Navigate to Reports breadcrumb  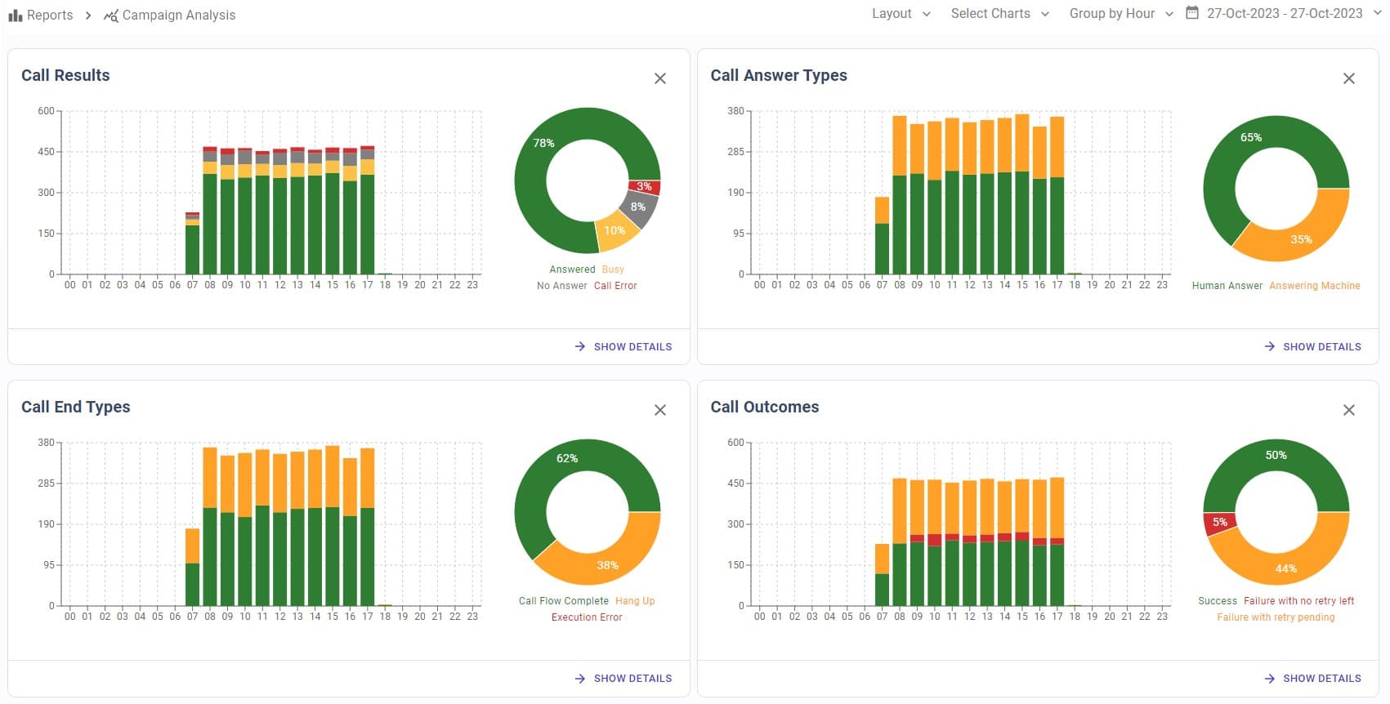click(49, 16)
